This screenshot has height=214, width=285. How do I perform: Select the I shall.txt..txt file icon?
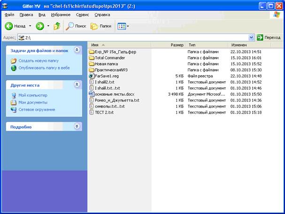point(92,88)
